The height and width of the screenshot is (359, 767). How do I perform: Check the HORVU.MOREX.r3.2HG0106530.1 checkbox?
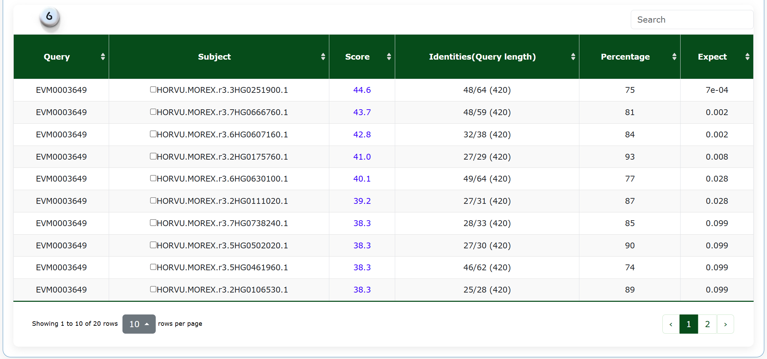click(153, 289)
